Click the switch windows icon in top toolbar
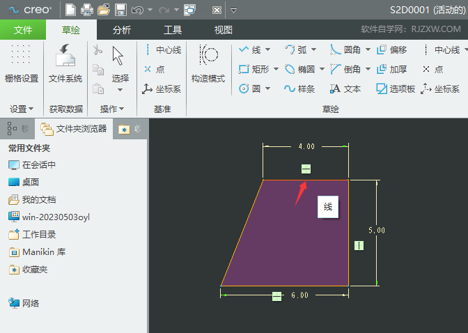The image size is (468, 333). (190, 10)
